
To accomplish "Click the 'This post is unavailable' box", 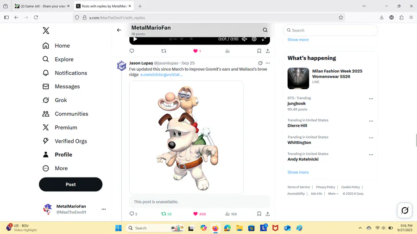I will (x=199, y=202).
